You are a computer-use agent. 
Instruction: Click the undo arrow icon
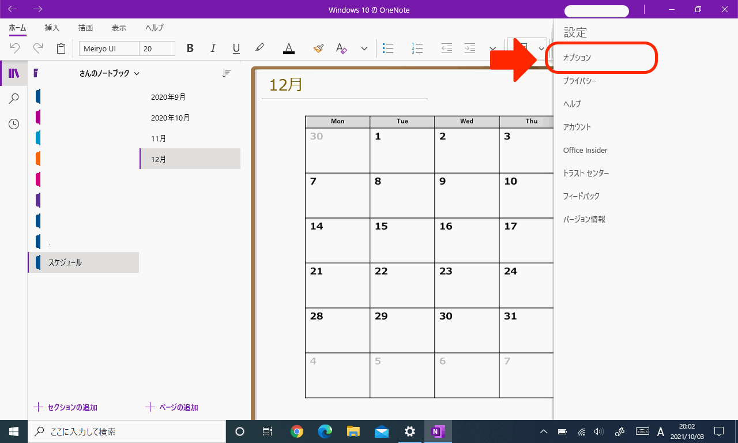16,48
